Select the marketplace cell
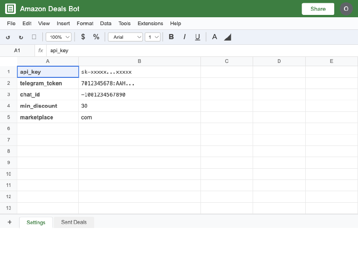358x262 pixels. pos(48,117)
